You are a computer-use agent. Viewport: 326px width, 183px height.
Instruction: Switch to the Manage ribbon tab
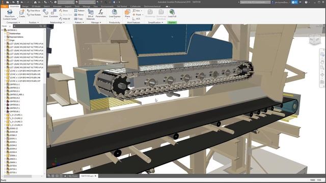(x=87, y=7)
